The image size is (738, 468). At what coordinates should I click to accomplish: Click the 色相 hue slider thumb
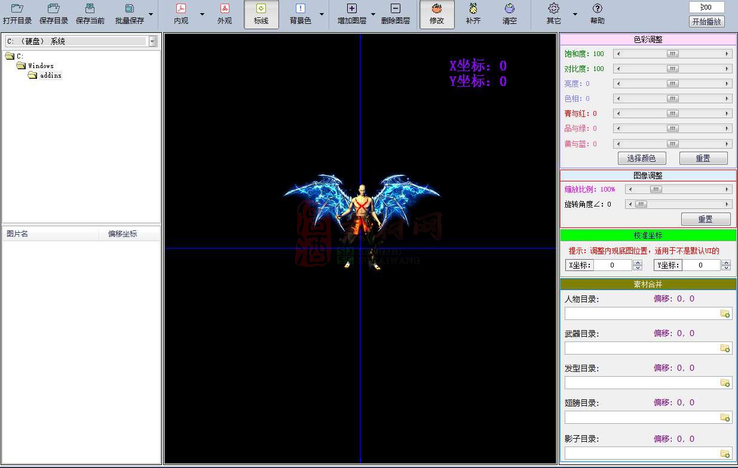(673, 98)
